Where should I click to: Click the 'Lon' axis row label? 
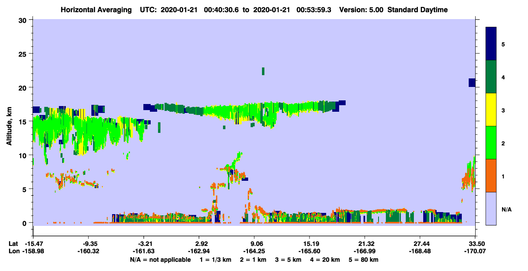(x=13, y=251)
